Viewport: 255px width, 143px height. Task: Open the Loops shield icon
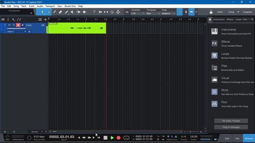[x=214, y=56]
